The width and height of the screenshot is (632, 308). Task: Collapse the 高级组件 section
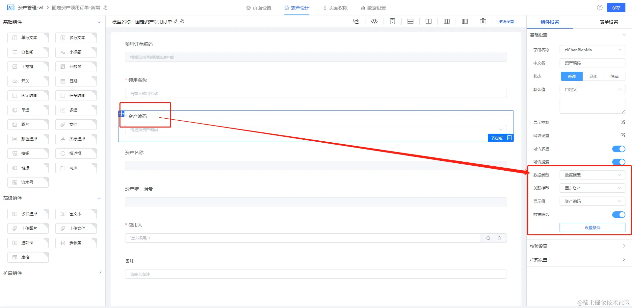pos(99,199)
